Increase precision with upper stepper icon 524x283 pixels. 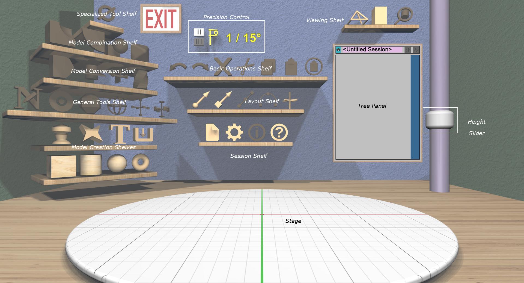point(199,32)
